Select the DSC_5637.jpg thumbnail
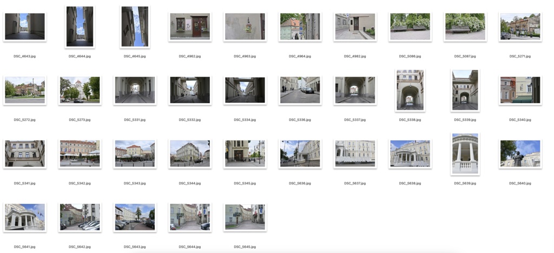The image size is (554, 253). pos(355,154)
